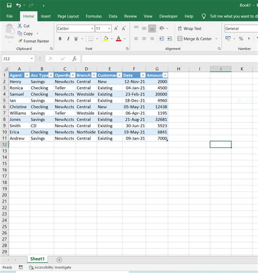Switch to the Page Layout tab
The width and height of the screenshot is (258, 273).
tap(68, 16)
